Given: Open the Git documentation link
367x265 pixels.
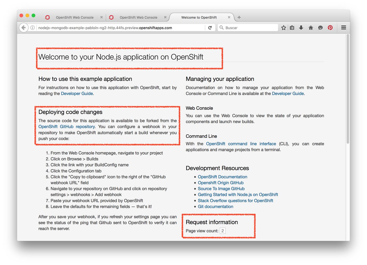Looking at the screenshot, I should [x=215, y=207].
